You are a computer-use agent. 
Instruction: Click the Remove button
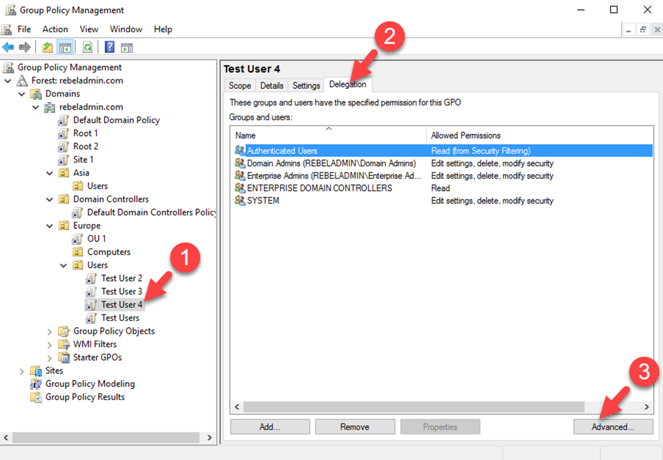[x=355, y=427]
